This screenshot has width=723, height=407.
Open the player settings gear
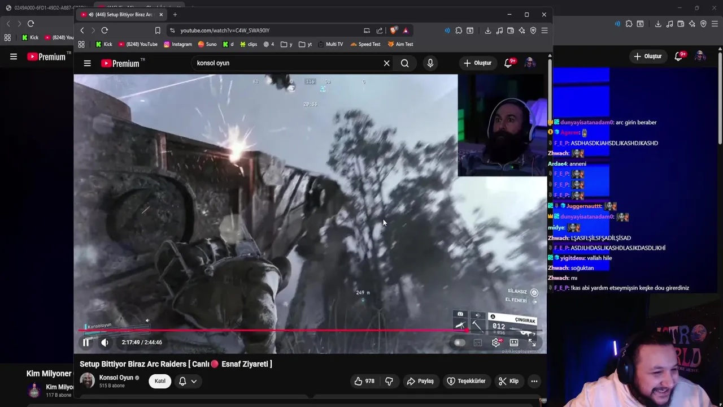[x=496, y=342]
